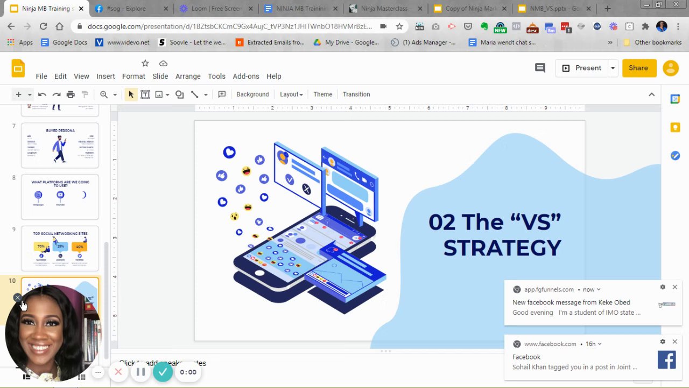
Task: Choose the select arrow cursor tool
Action: (x=131, y=94)
